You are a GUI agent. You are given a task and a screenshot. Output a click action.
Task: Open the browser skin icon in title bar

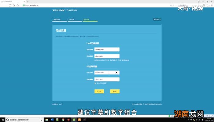pos(199,2)
